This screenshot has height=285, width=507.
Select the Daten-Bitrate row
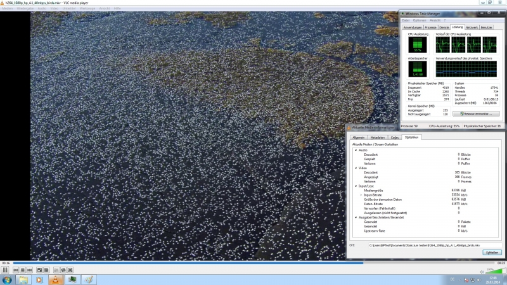pyautogui.click(x=425, y=204)
